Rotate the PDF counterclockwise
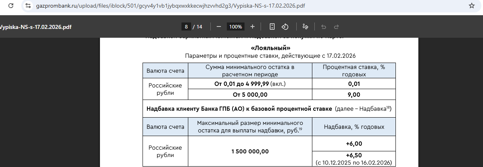This screenshot has height=167, width=483. tap(285, 27)
